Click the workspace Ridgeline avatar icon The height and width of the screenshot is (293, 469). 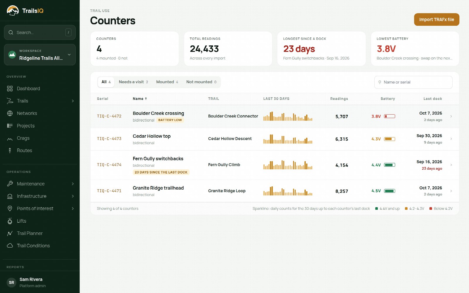click(x=12, y=54)
